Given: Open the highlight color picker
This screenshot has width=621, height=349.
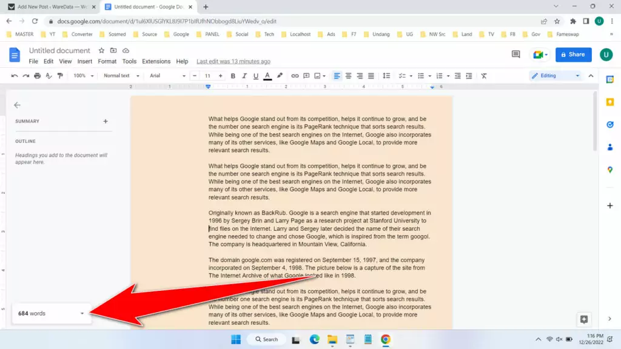Looking at the screenshot, I should (280, 76).
